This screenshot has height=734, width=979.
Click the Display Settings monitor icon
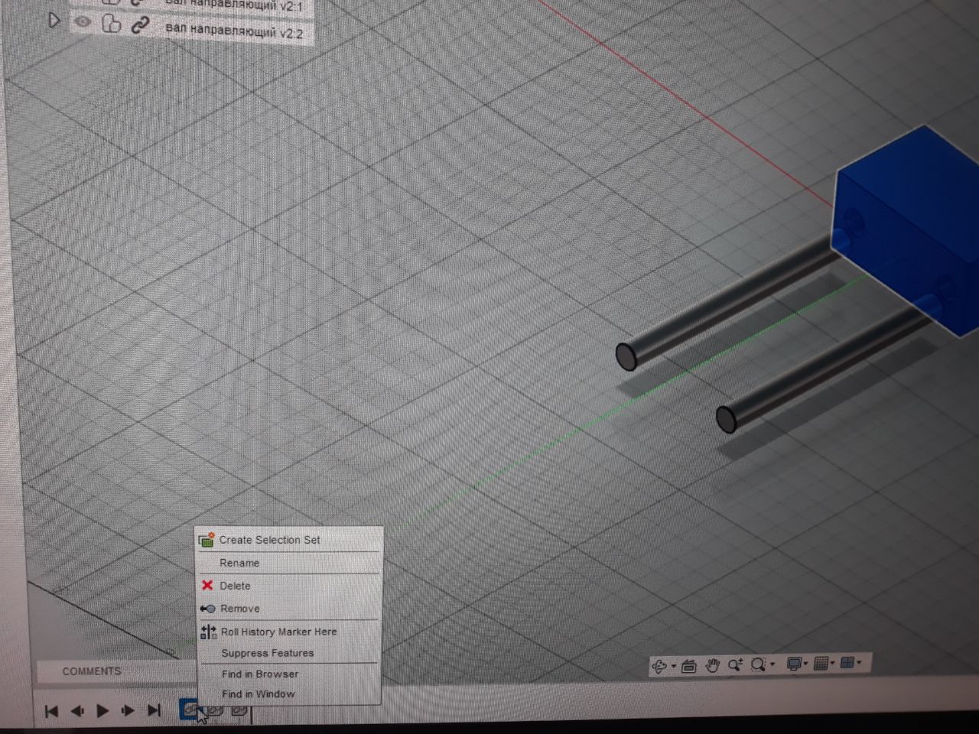click(x=794, y=664)
